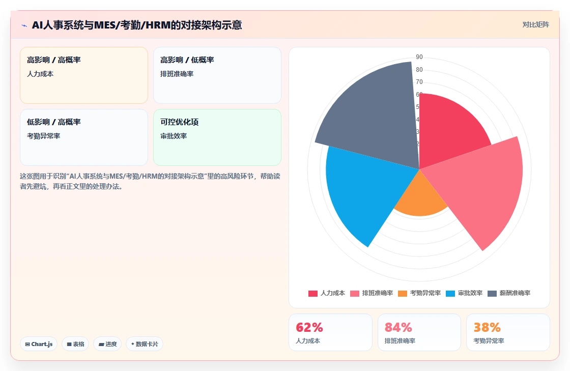Screen dimensions: 570x371
Task: Click the 84% 排班准确率 stat card
Action: click(x=419, y=332)
